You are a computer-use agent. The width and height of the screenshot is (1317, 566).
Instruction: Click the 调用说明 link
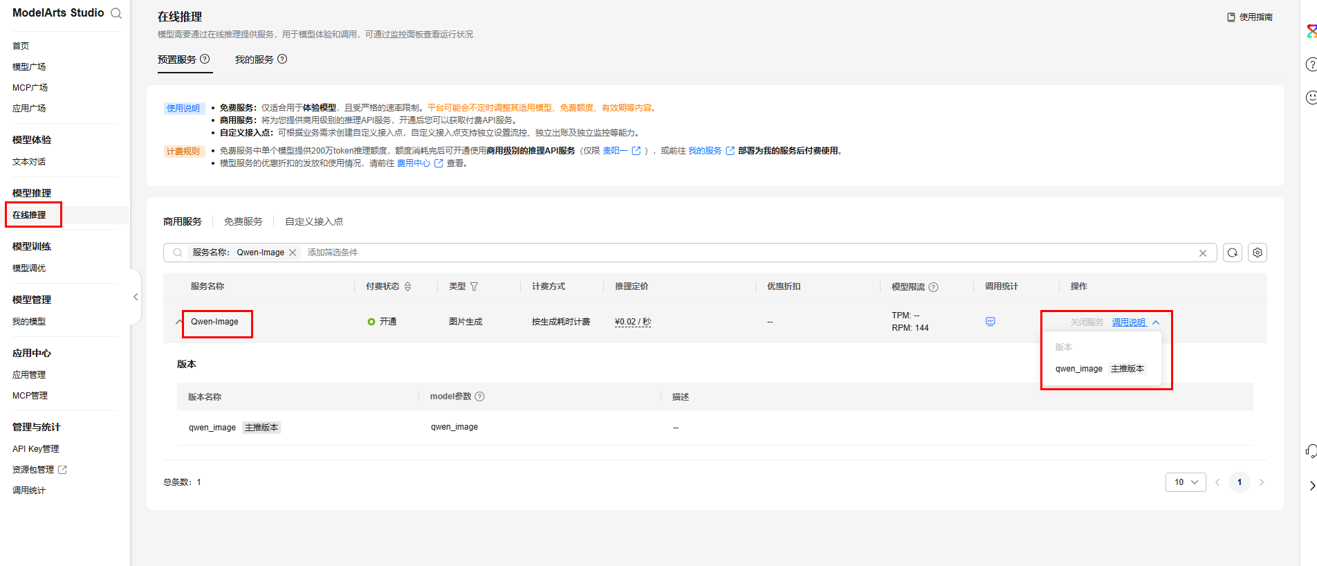pyautogui.click(x=1129, y=322)
